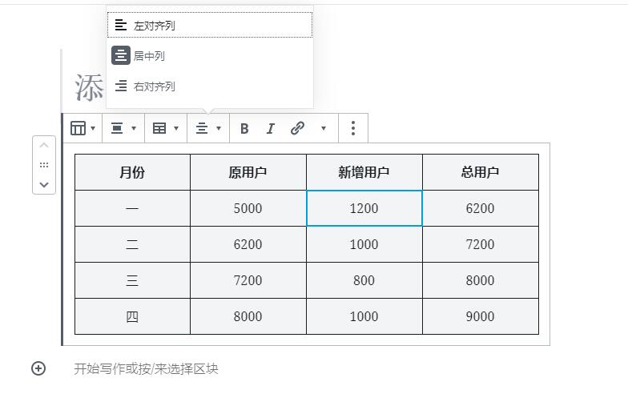Click the 三 month cell
This screenshot has width=628, height=406.
(x=133, y=280)
